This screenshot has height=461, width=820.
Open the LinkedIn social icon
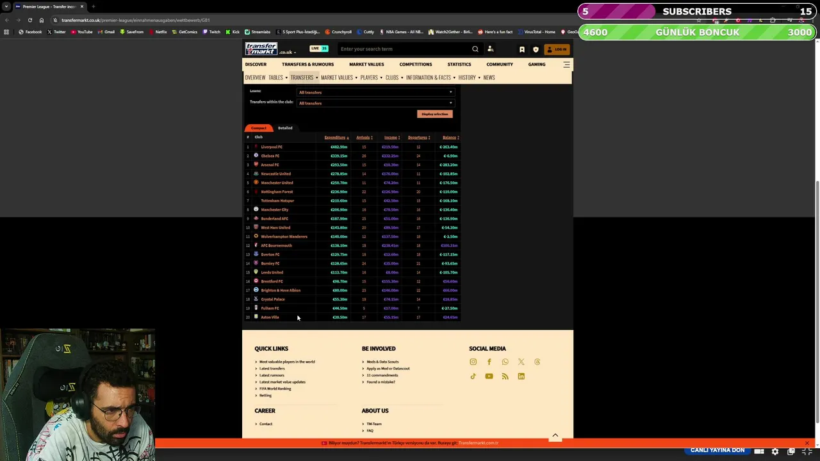521,376
